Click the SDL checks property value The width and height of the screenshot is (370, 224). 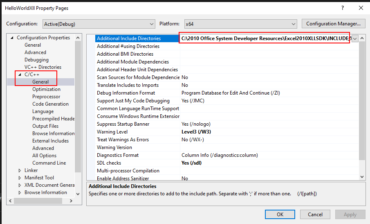pos(191,163)
